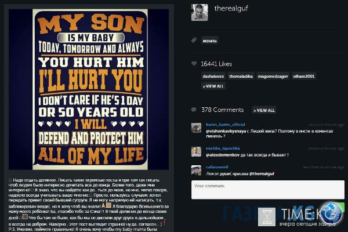Image resolution: width=348 pixels, height=232 pixels.
Task: Click the globe logo watermark
Action: pos(331,213)
